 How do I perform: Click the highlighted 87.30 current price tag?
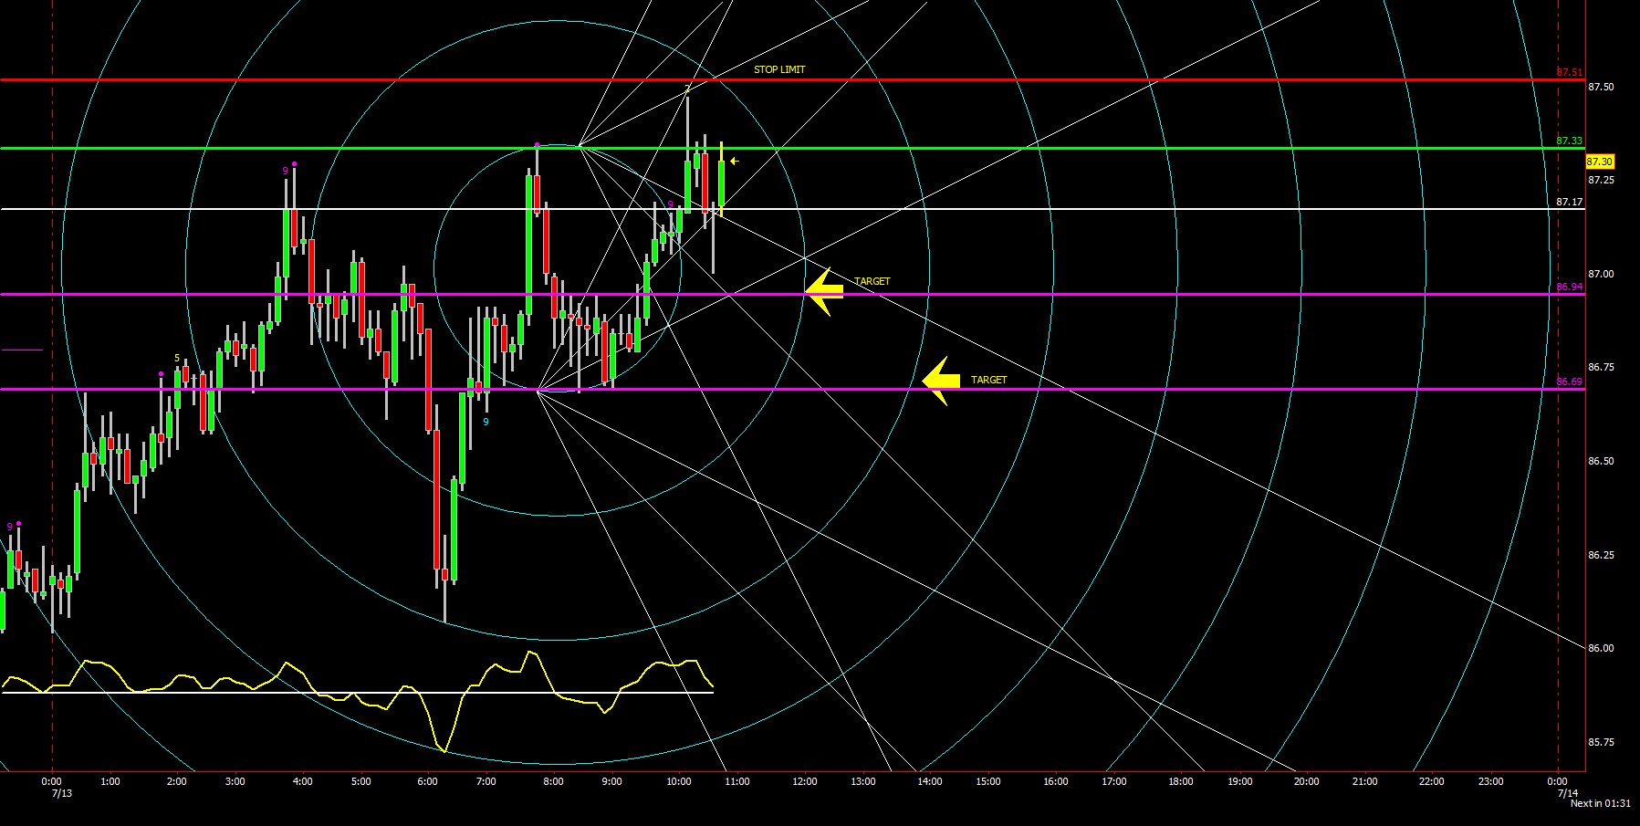[1600, 162]
